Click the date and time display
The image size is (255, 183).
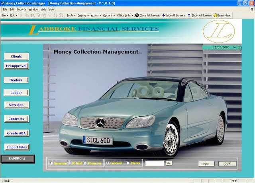[x=222, y=47]
